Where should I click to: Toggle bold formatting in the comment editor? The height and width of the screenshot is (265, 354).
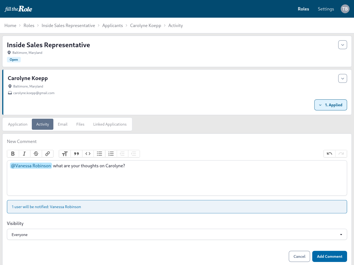13,153
